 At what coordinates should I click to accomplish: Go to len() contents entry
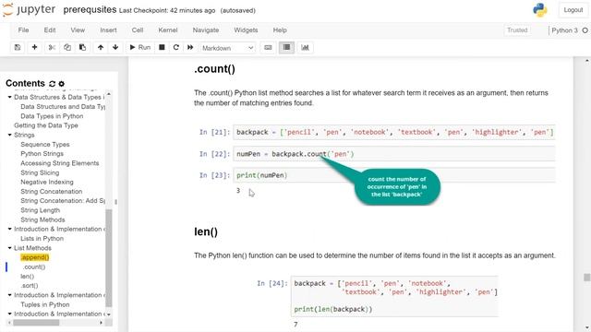coord(27,277)
